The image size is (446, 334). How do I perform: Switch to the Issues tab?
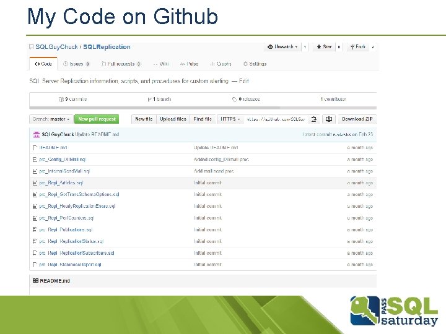click(76, 64)
